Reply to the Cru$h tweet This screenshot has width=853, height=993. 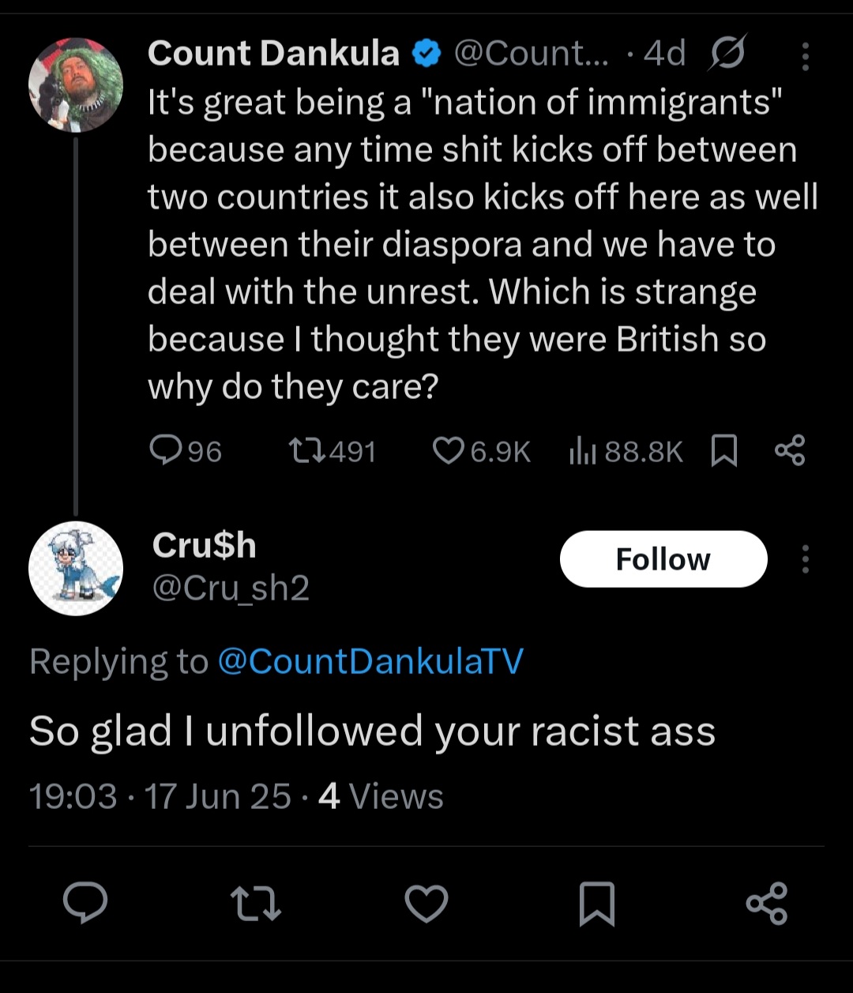click(x=85, y=903)
